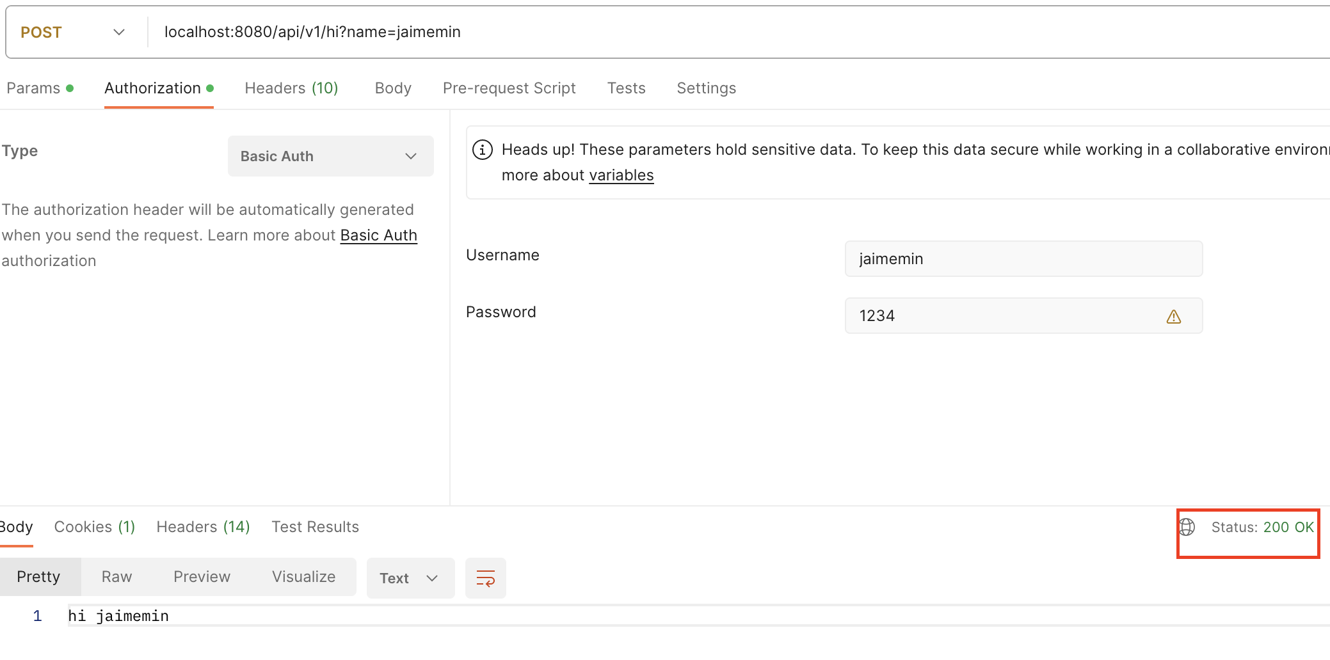
Task: Go to the Tests tab
Action: pos(626,88)
